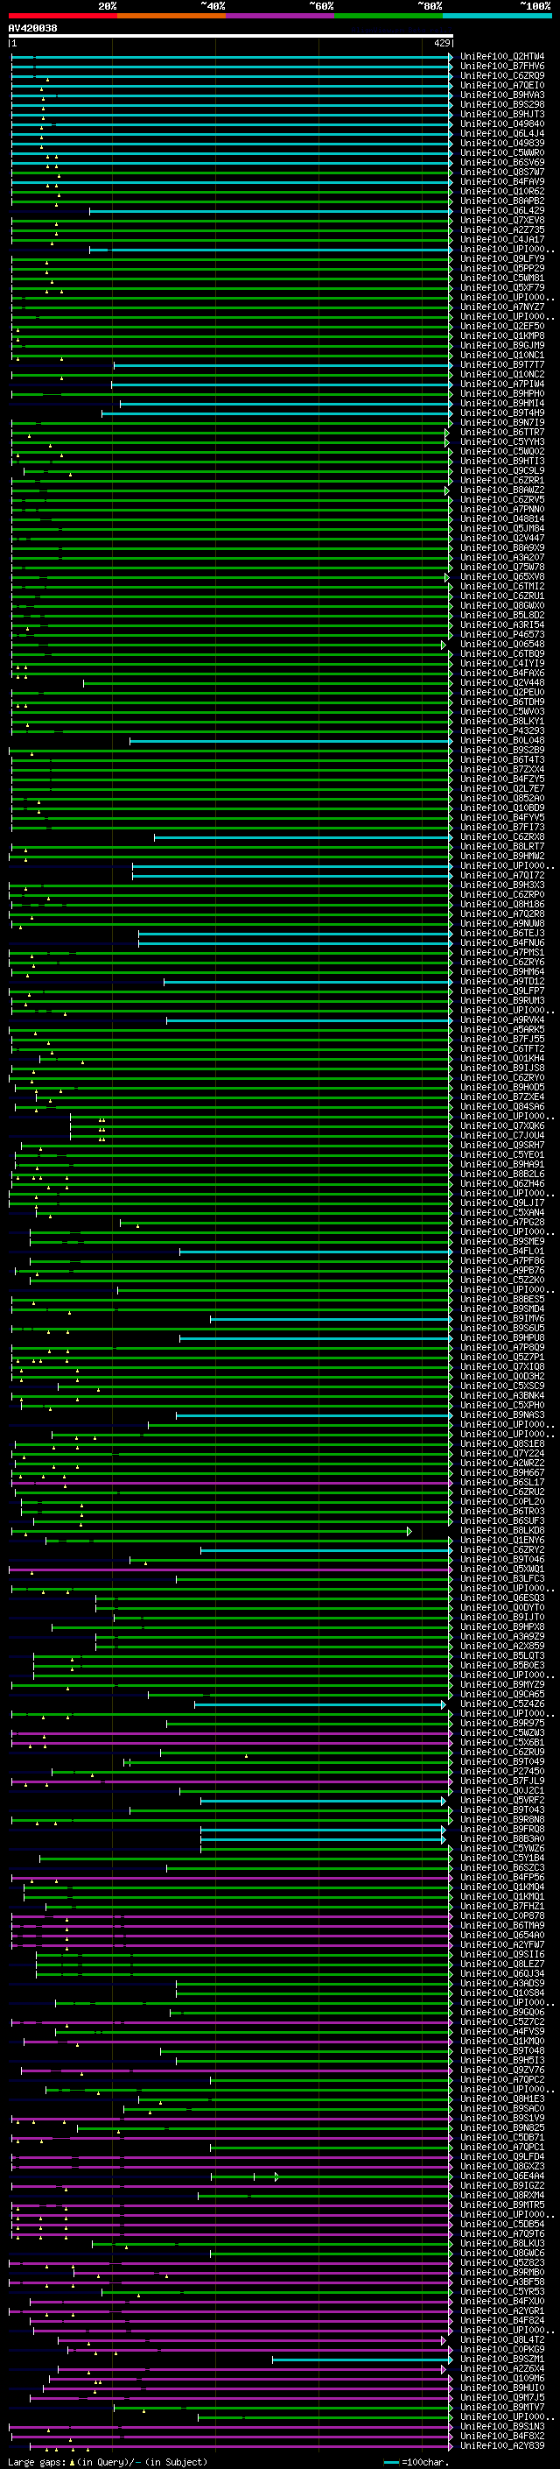
Task: Select entry UniRef100_B9MTV7
Action: (x=502, y=2407)
